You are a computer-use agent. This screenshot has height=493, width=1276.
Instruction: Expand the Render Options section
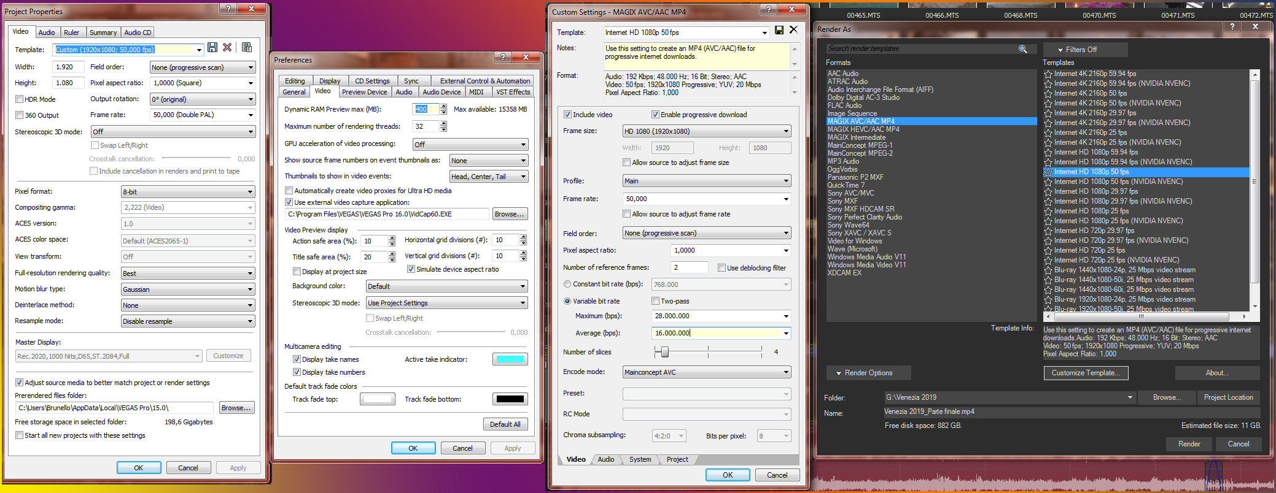coord(868,373)
